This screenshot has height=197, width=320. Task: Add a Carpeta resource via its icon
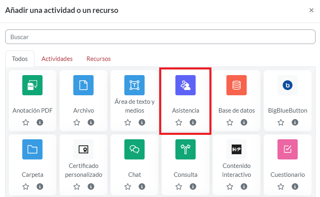pyautogui.click(x=32, y=149)
